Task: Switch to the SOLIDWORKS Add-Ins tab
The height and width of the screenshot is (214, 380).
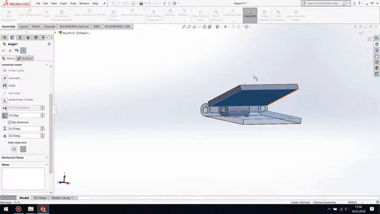Action: (74, 26)
